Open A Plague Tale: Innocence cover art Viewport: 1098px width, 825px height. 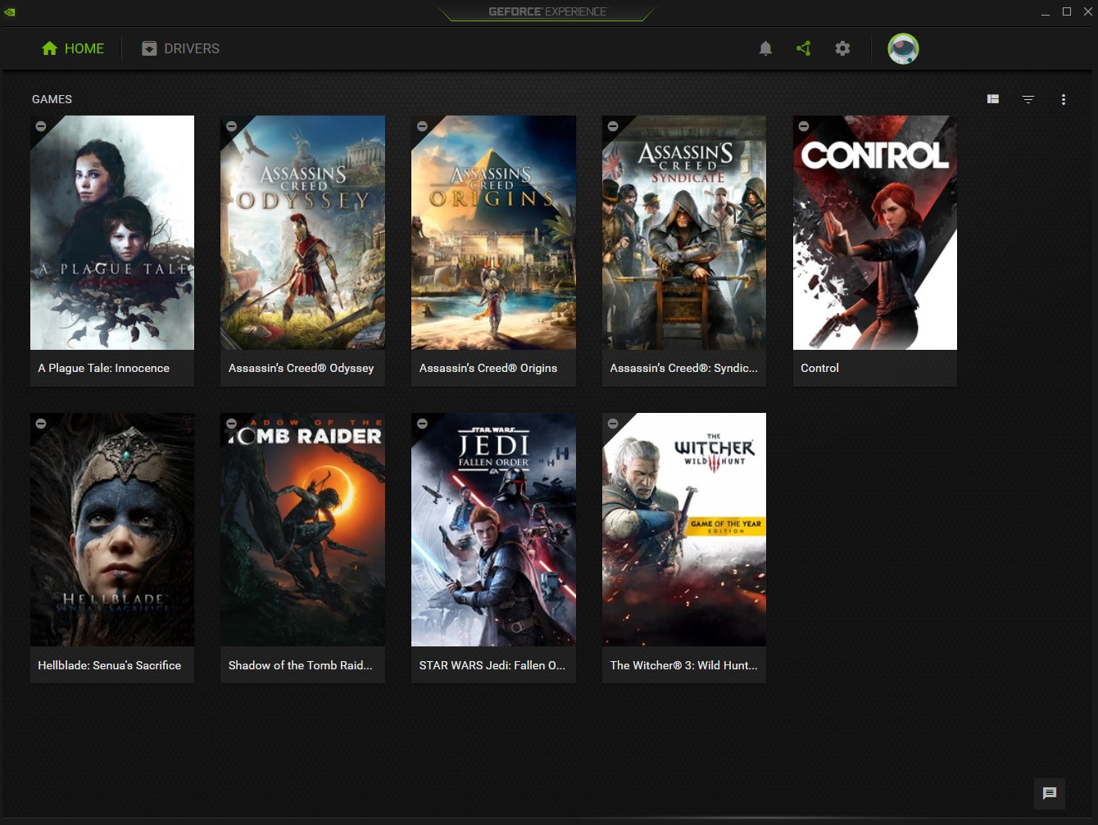tap(112, 233)
